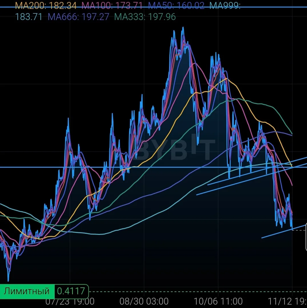Select the horizontal level line below BYBIT watermark
Screen dimensions: 307x308
click(154, 167)
